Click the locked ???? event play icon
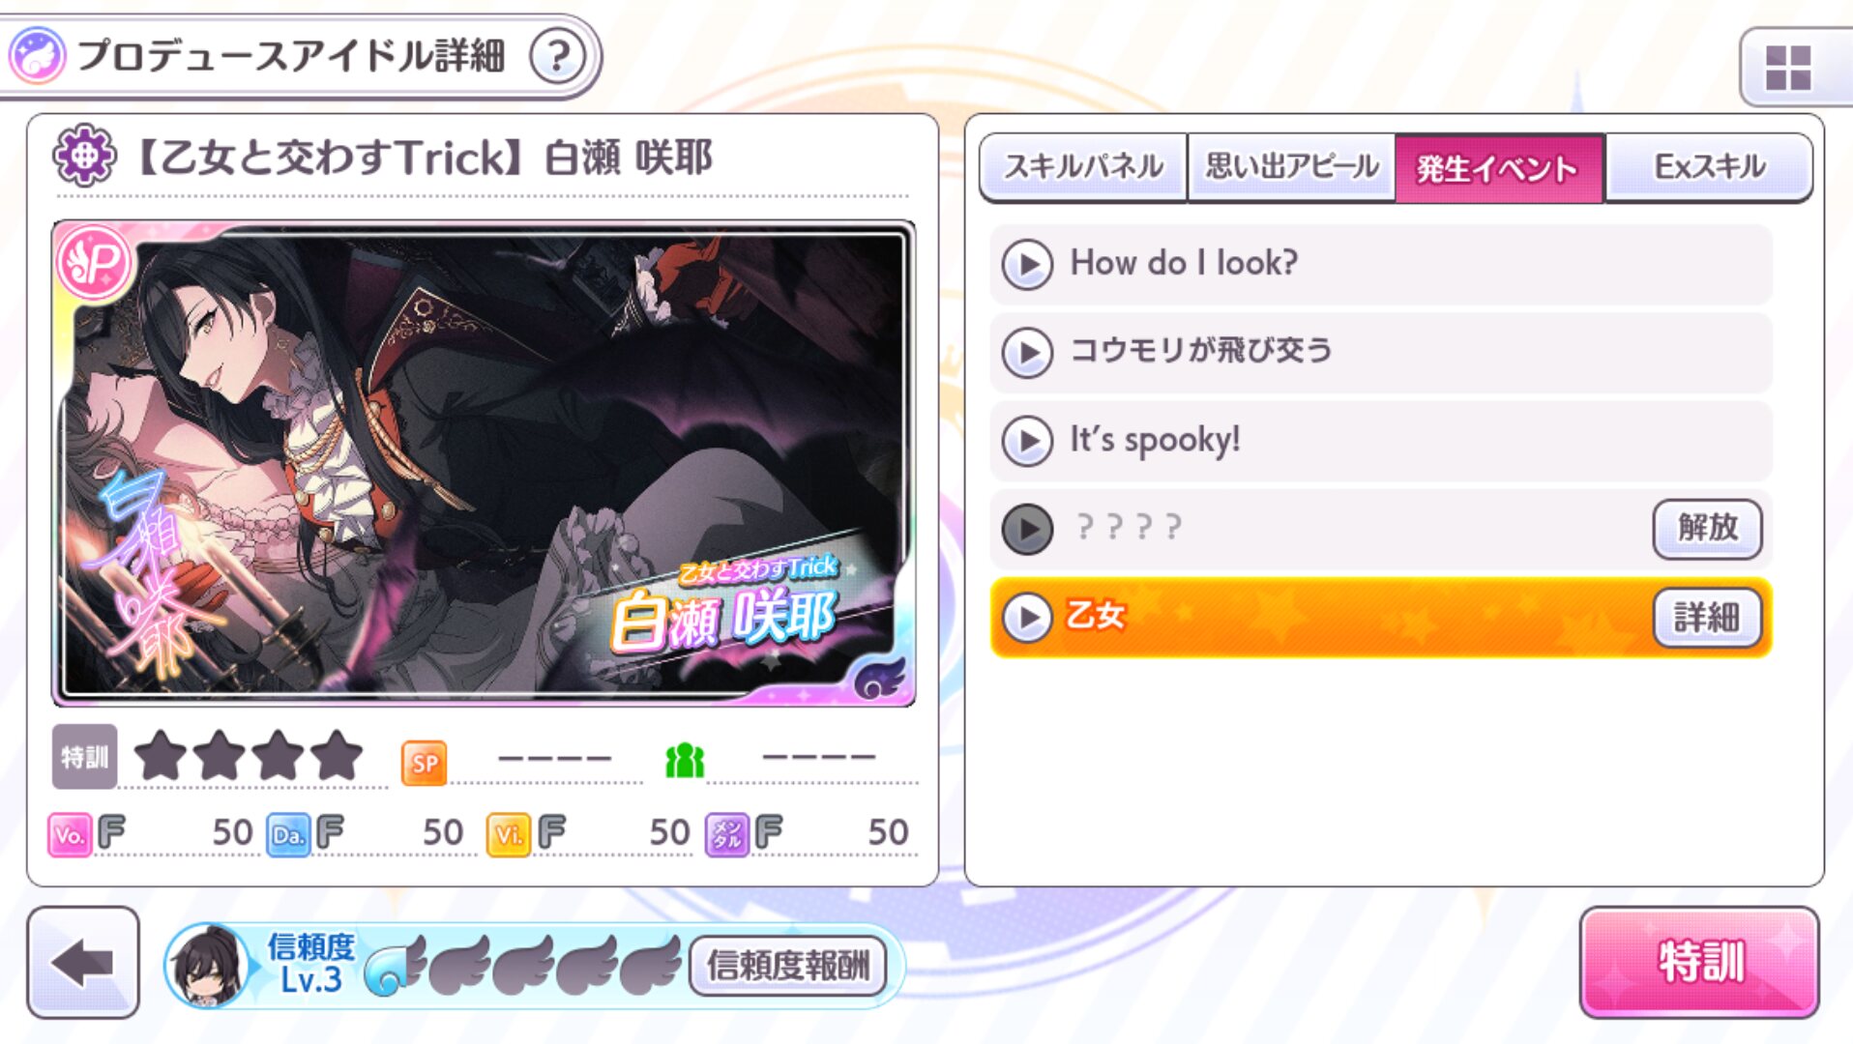1853x1044 pixels. (1027, 529)
